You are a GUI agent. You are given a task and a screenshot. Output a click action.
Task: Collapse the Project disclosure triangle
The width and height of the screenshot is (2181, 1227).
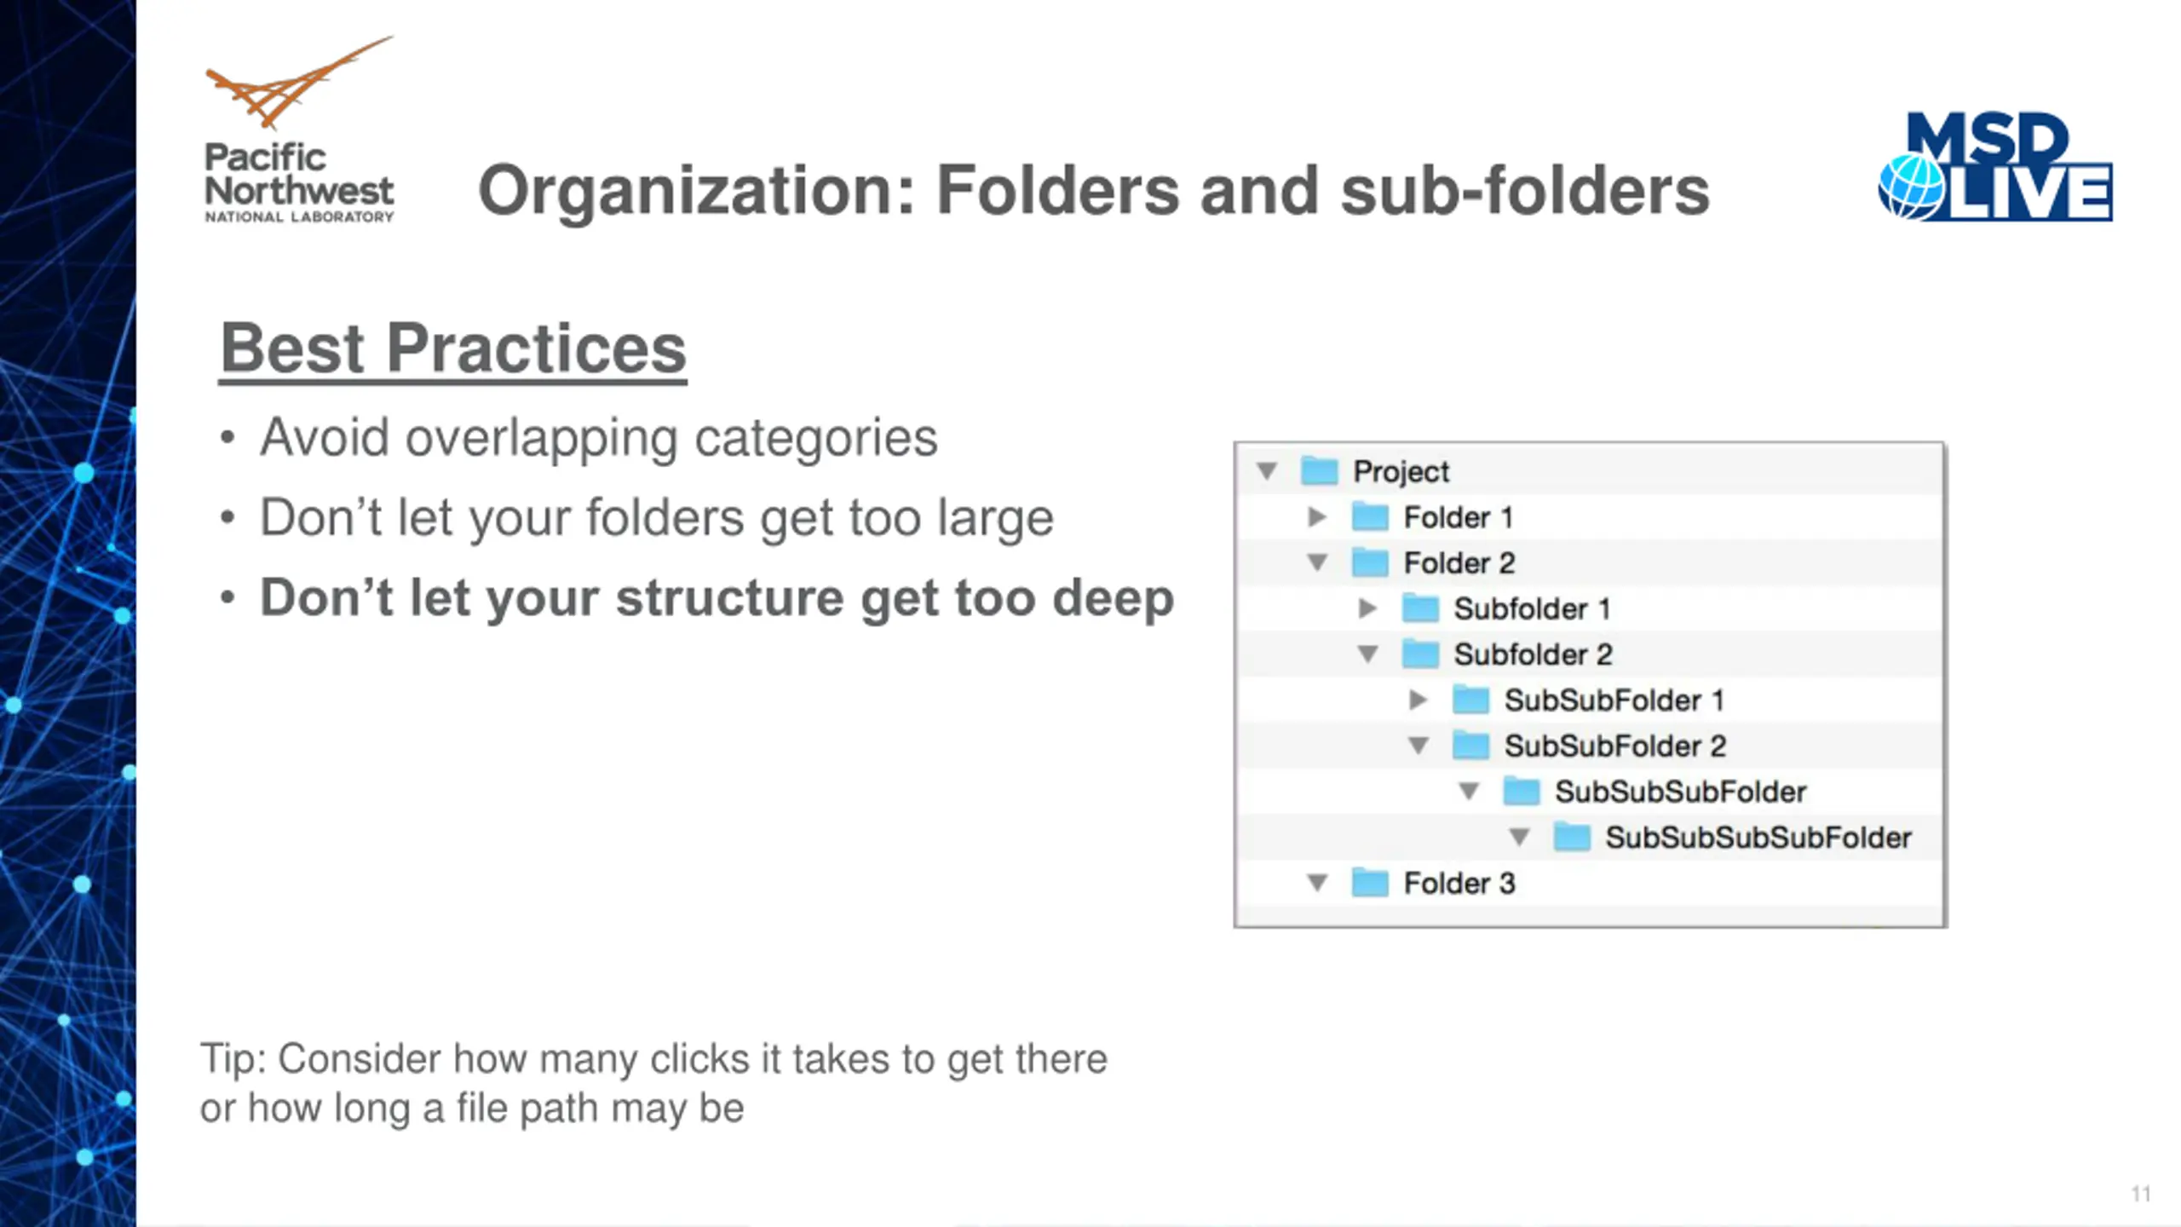1267,471
